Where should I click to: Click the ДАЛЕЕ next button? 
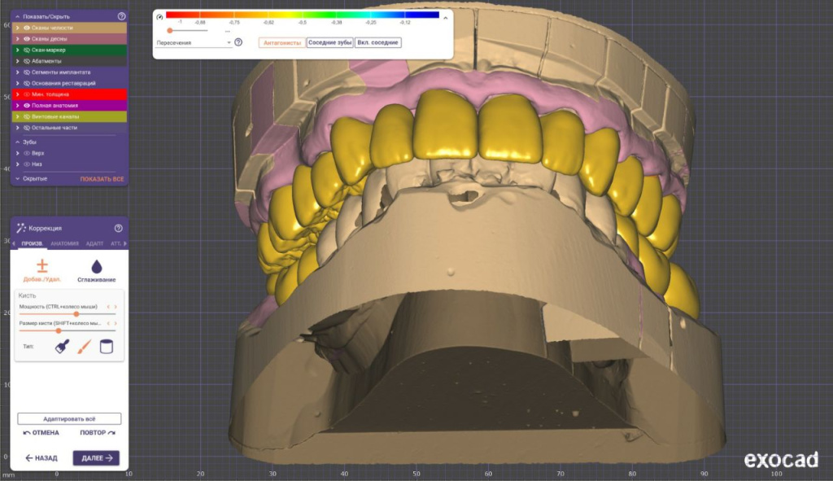[96, 458]
